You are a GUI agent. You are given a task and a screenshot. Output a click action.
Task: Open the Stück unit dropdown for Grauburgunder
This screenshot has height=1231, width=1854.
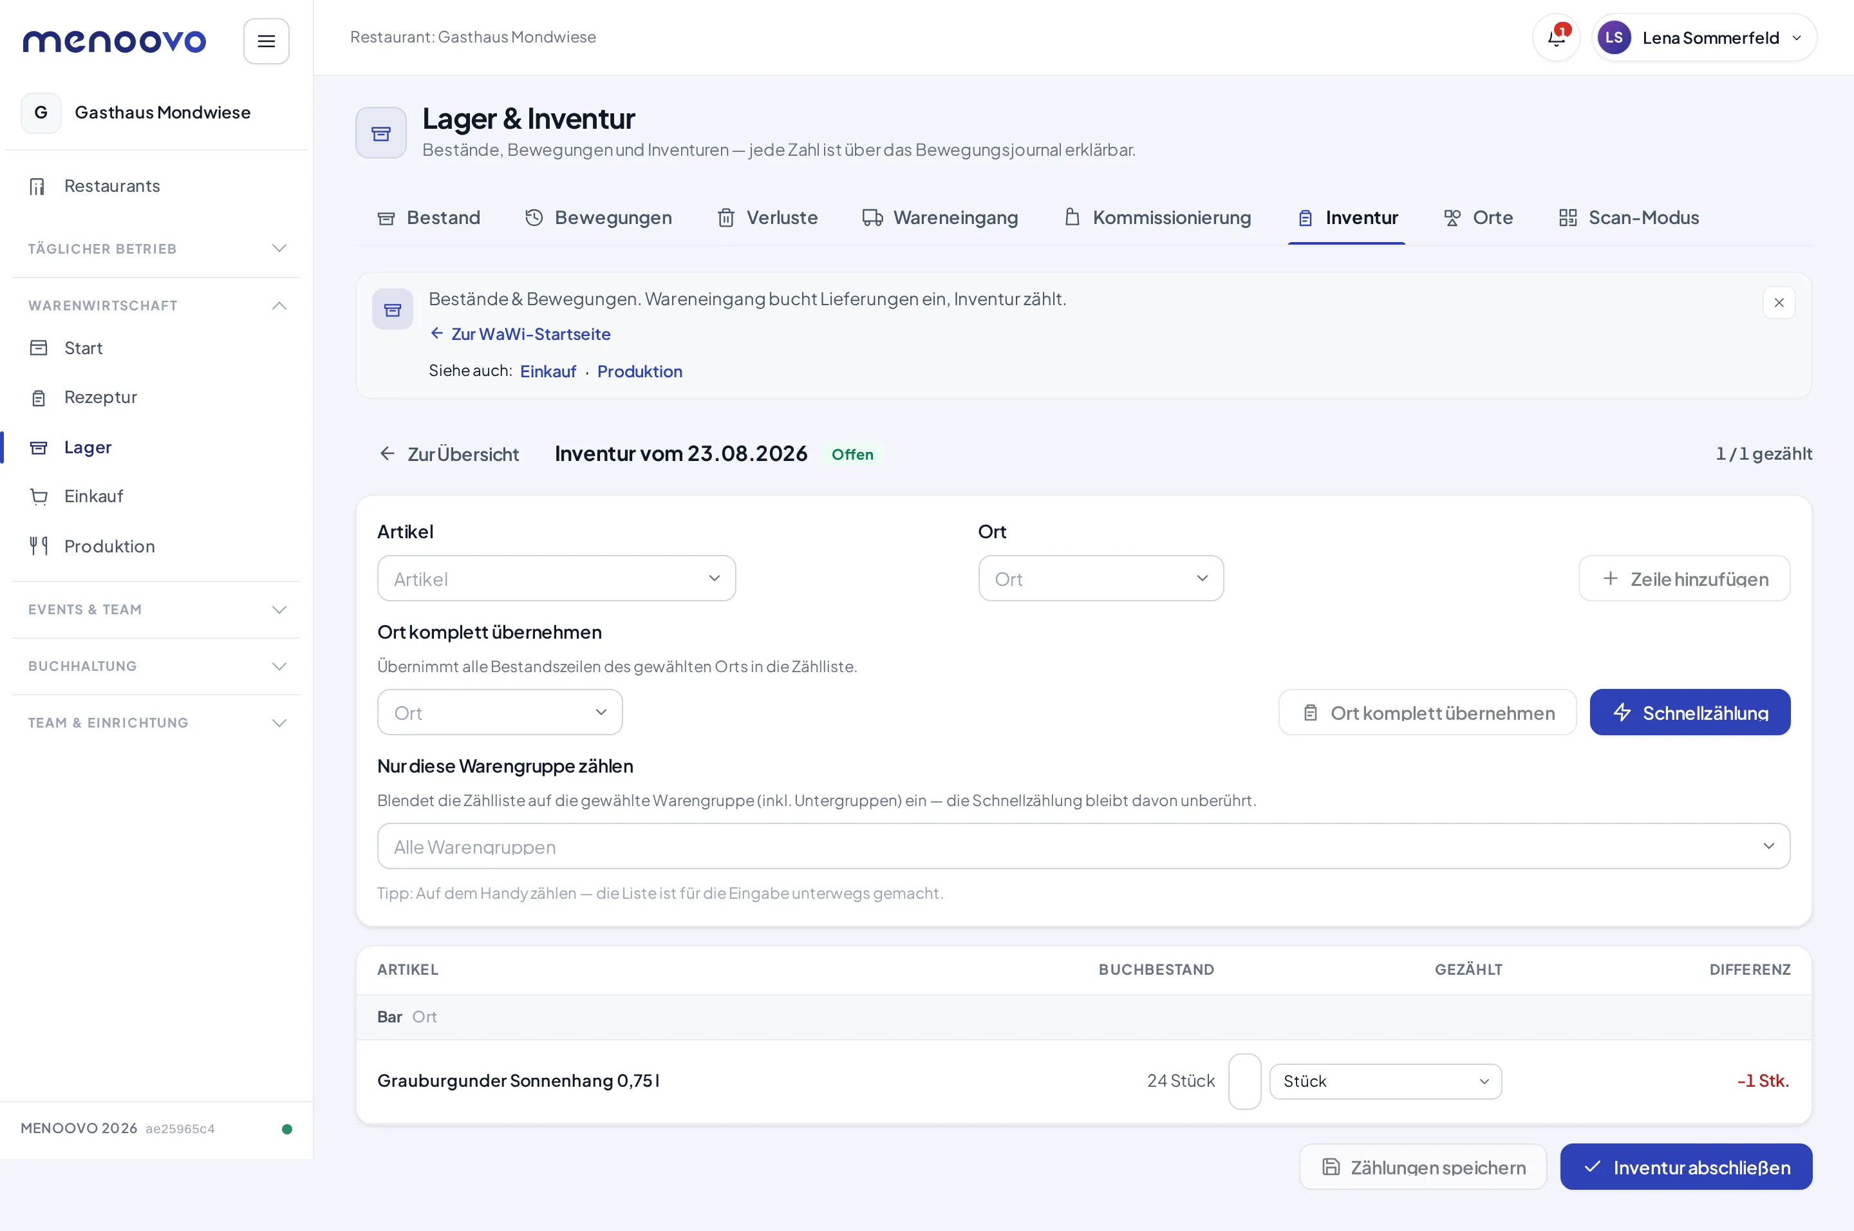1385,1081
